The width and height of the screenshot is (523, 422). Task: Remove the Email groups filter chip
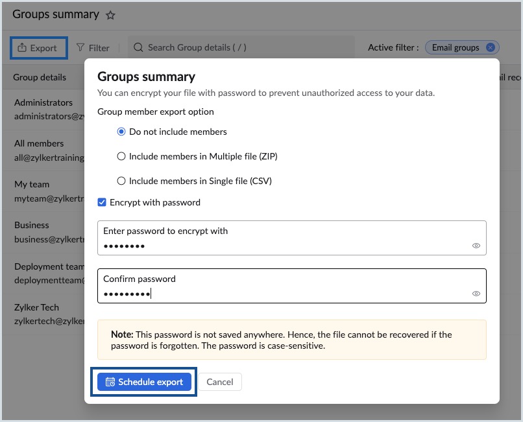point(491,47)
